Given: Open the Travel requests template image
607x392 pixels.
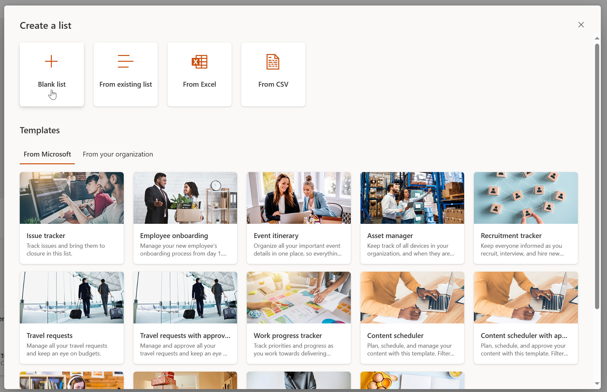Looking at the screenshot, I should tap(72, 298).
